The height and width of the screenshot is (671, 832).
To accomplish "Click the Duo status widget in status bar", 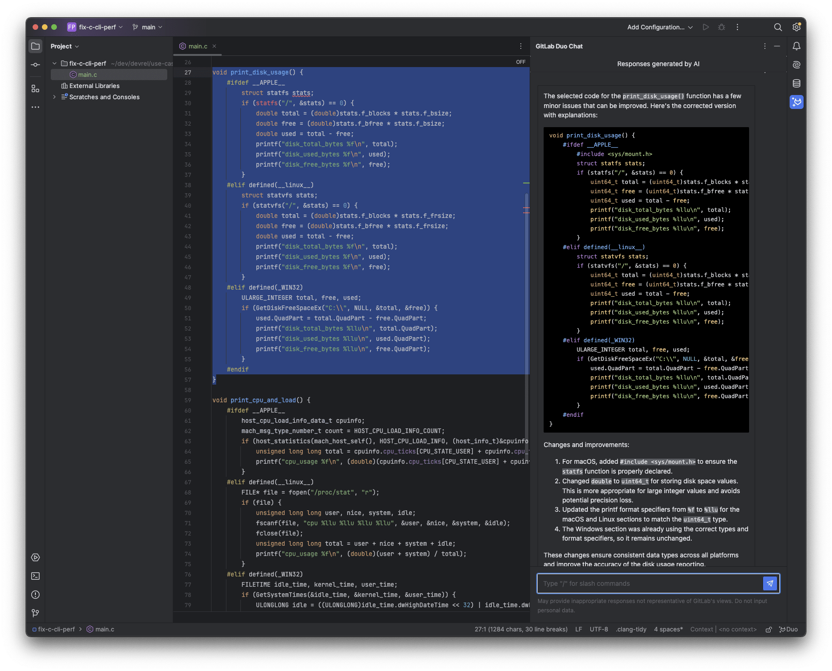I will tap(789, 630).
